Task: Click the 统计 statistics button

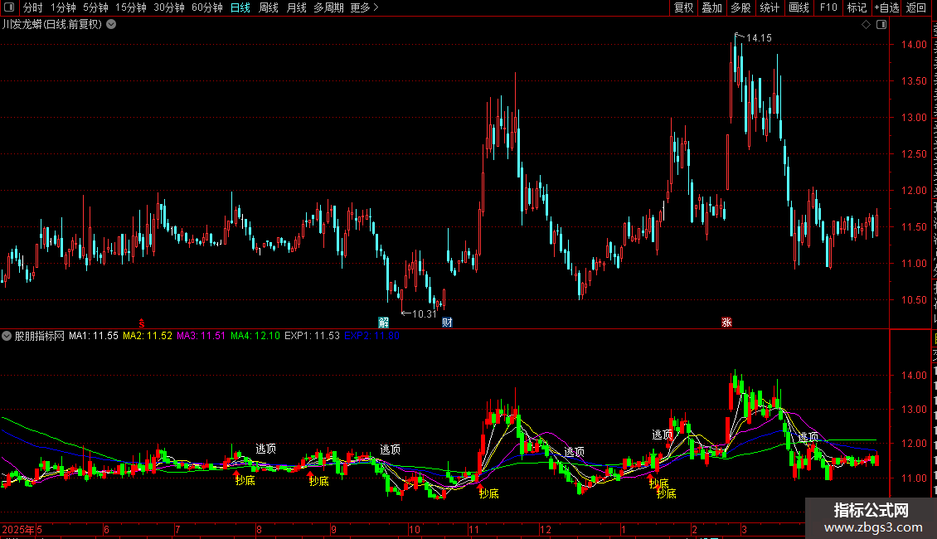Action: (x=770, y=7)
